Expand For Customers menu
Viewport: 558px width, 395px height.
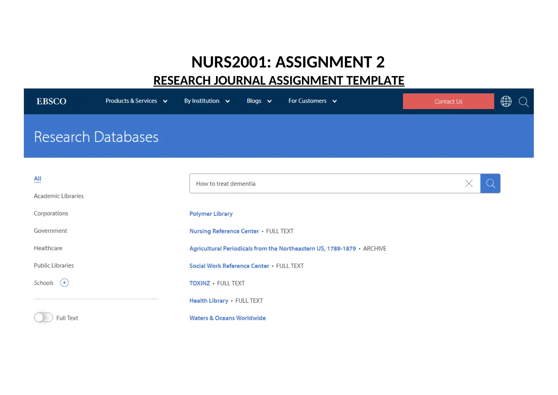[x=312, y=101]
